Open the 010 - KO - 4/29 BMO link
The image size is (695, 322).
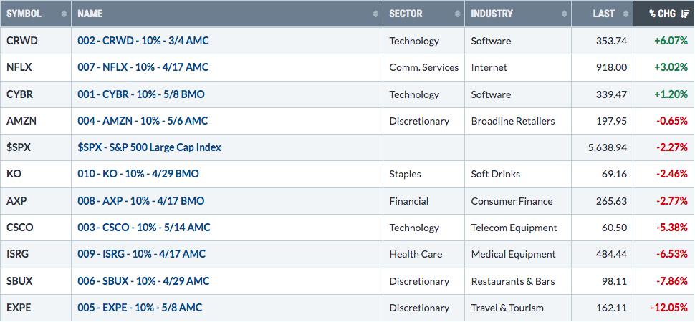(x=138, y=174)
